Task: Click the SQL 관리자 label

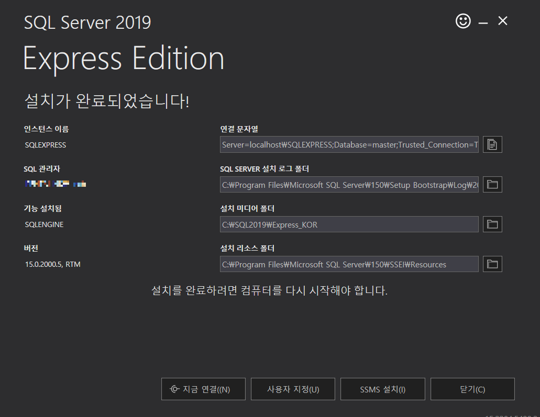Action: click(x=42, y=169)
